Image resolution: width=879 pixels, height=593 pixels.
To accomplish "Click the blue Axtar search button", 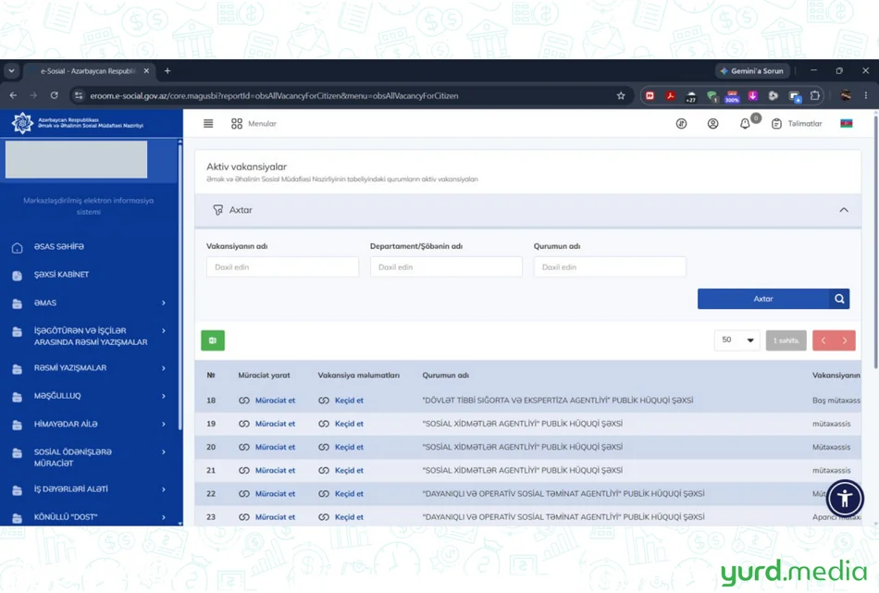I will (x=763, y=299).
